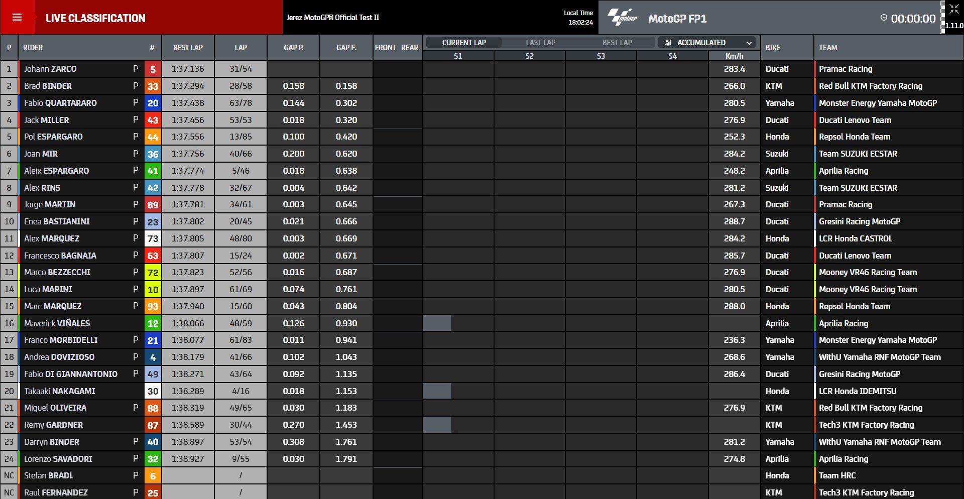Viewport: 964px width, 499px height.
Task: Click the session timer clock icon
Action: pyautogui.click(x=884, y=18)
